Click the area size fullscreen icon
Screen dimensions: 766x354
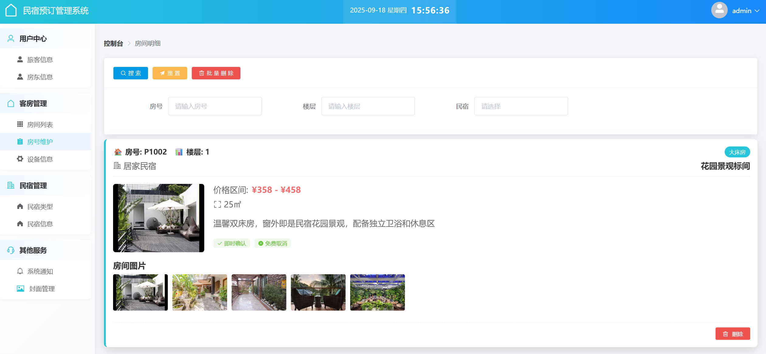coord(217,204)
